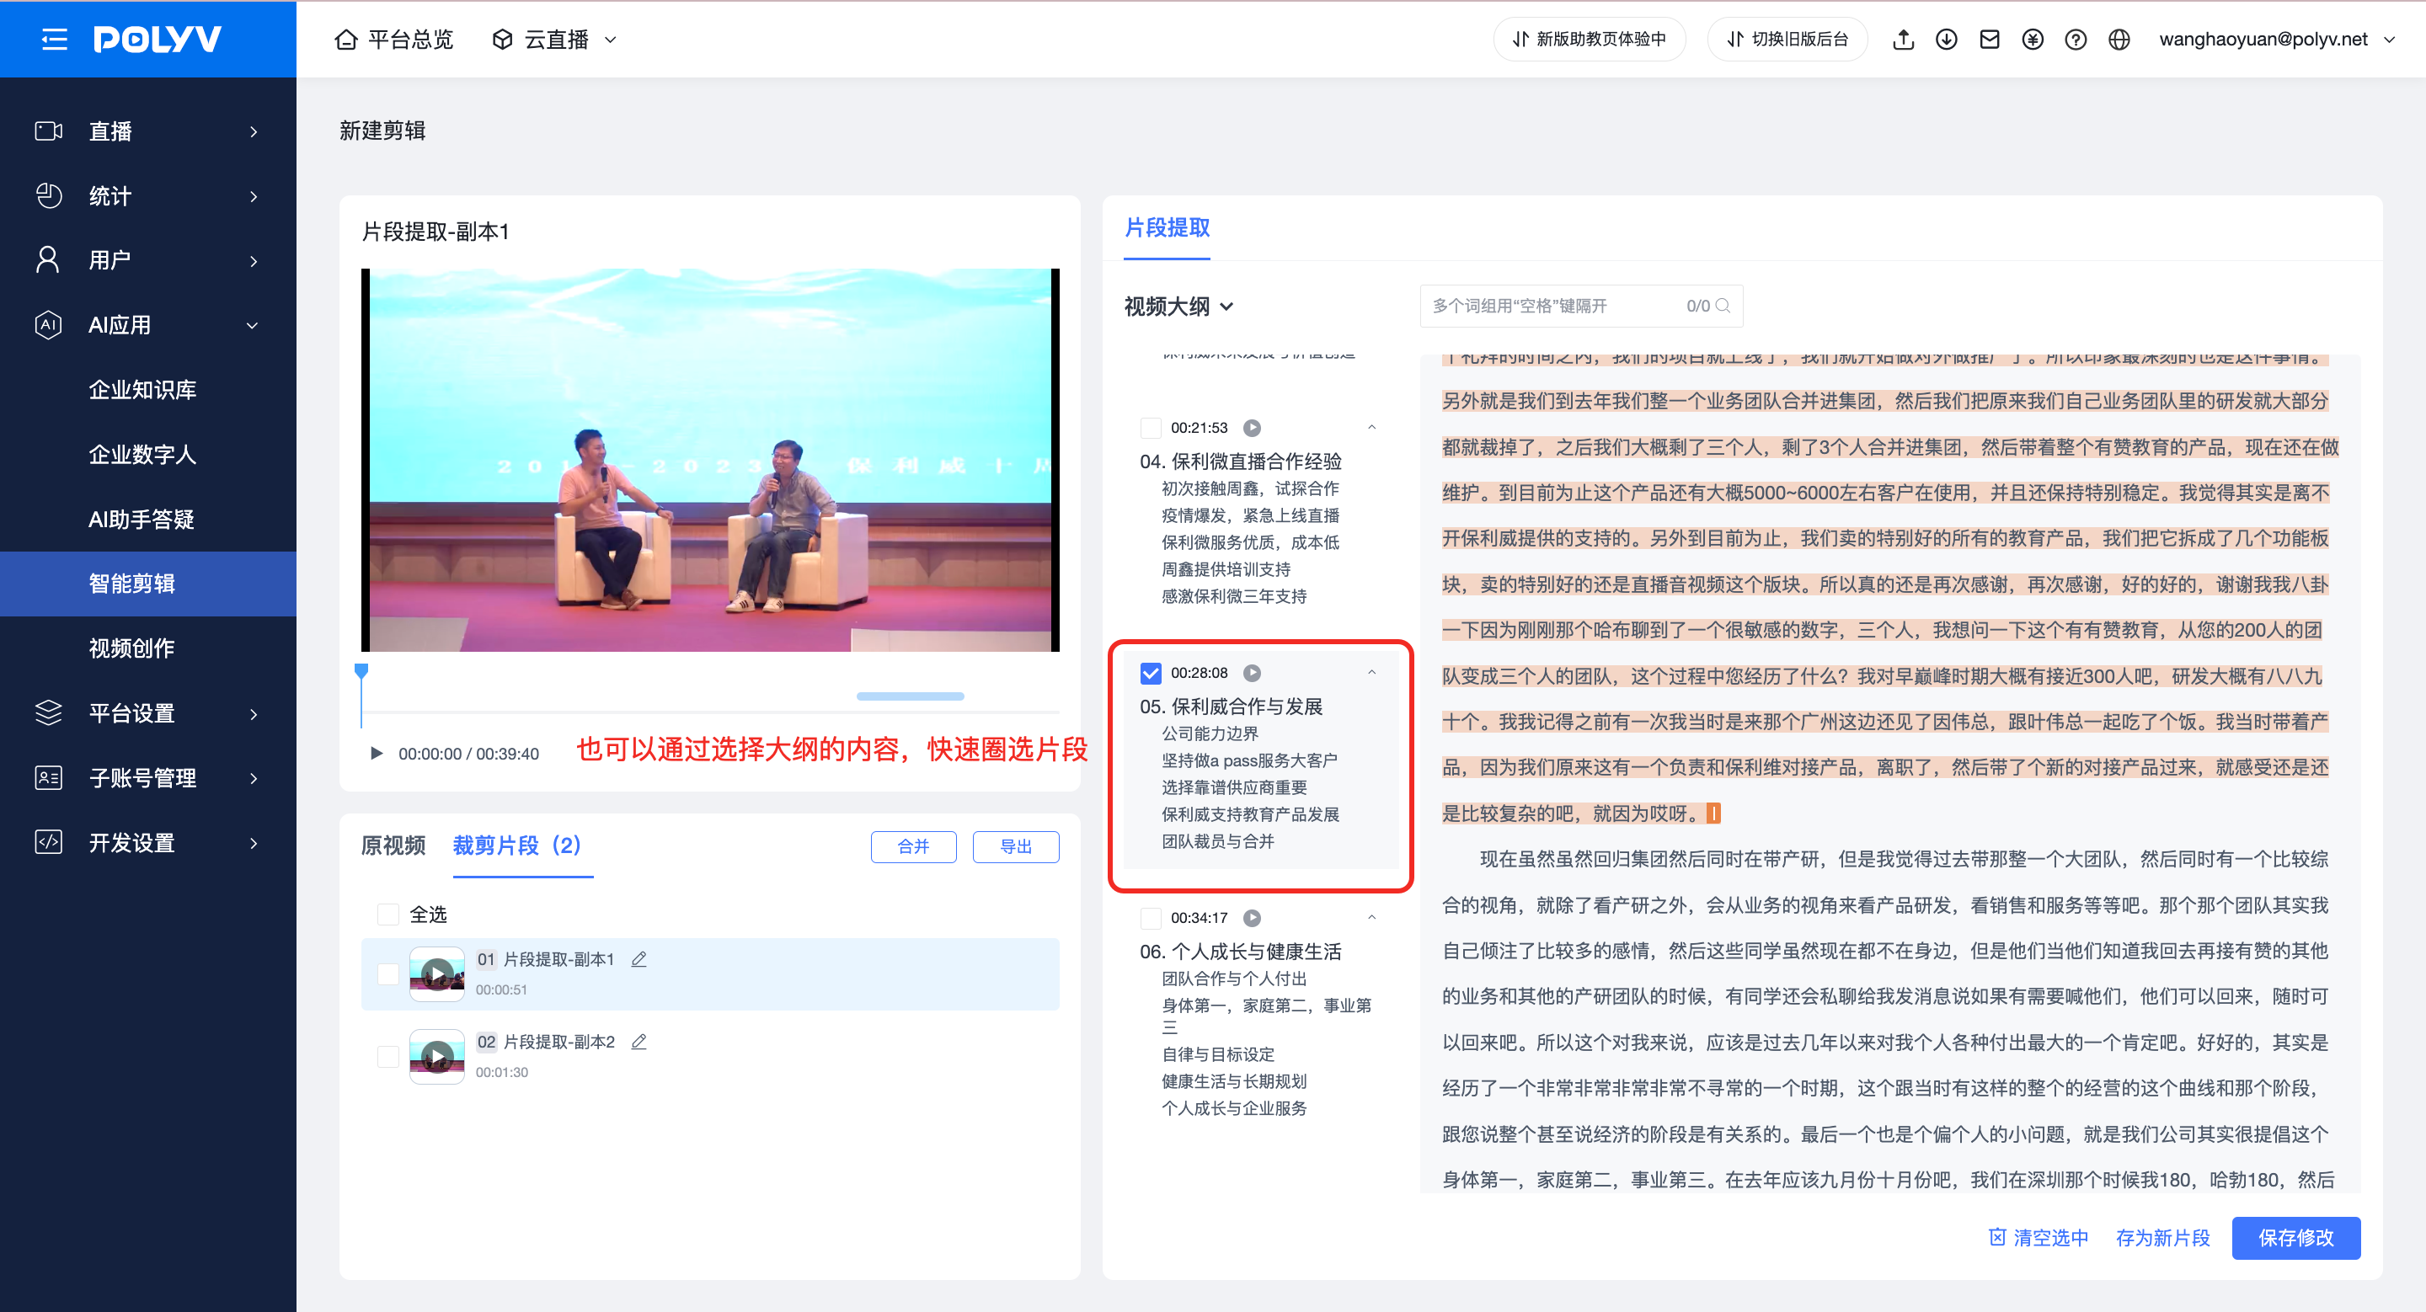Click the 直播 camera icon in the sidebar
This screenshot has height=1312, width=2426.
(48, 131)
